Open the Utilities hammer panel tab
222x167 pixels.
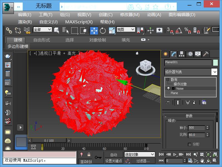pyautogui.click(x=206, y=54)
